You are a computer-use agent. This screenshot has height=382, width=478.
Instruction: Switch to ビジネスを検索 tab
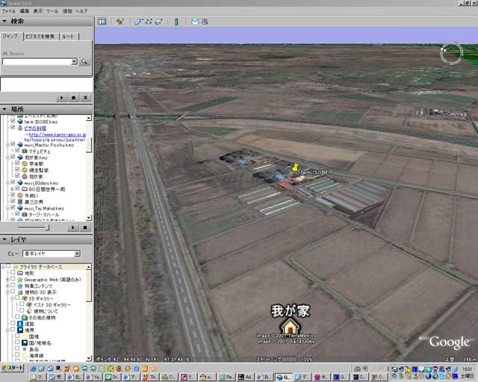click(40, 37)
